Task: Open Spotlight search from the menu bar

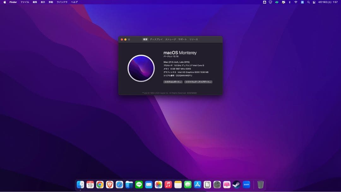Action: tap(309, 3)
